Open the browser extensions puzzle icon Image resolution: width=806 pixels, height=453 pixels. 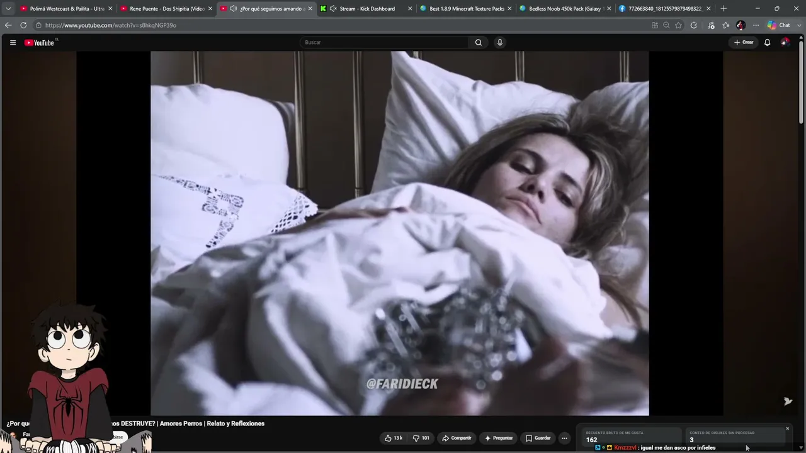click(x=694, y=25)
